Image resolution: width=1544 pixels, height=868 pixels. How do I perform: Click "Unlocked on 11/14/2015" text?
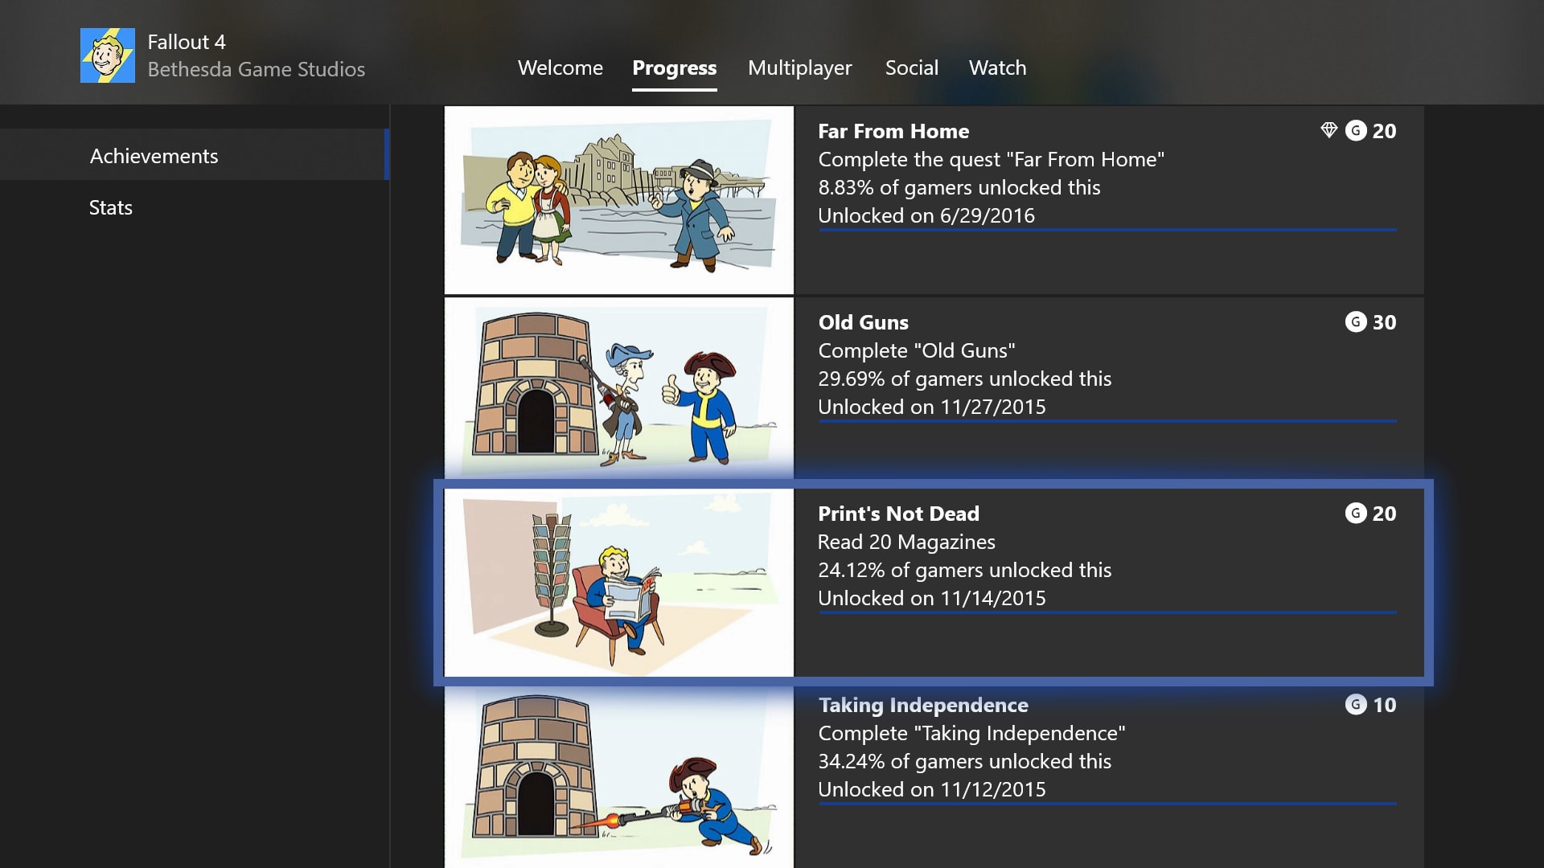pos(932,598)
